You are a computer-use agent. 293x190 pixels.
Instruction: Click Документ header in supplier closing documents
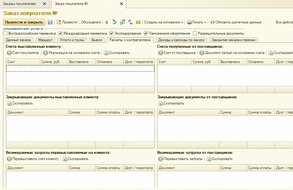click(x=188, y=112)
